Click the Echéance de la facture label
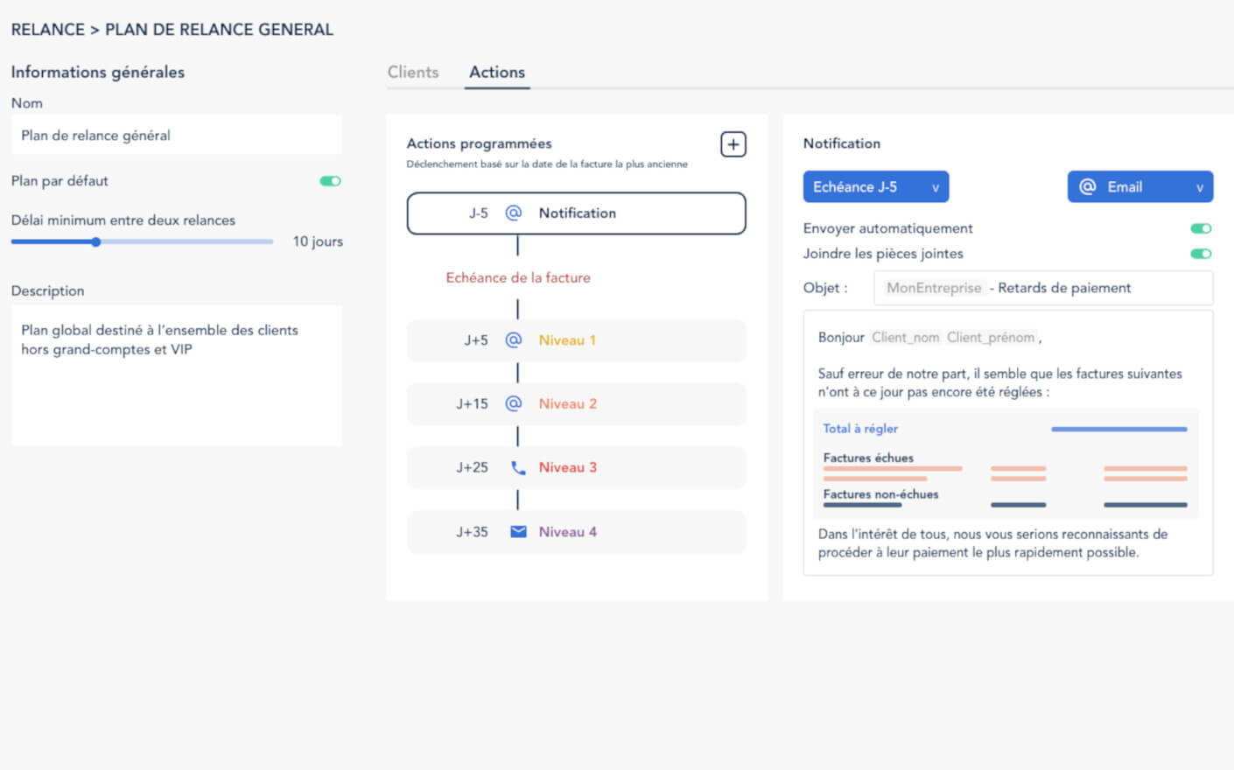The height and width of the screenshot is (770, 1234). [518, 277]
